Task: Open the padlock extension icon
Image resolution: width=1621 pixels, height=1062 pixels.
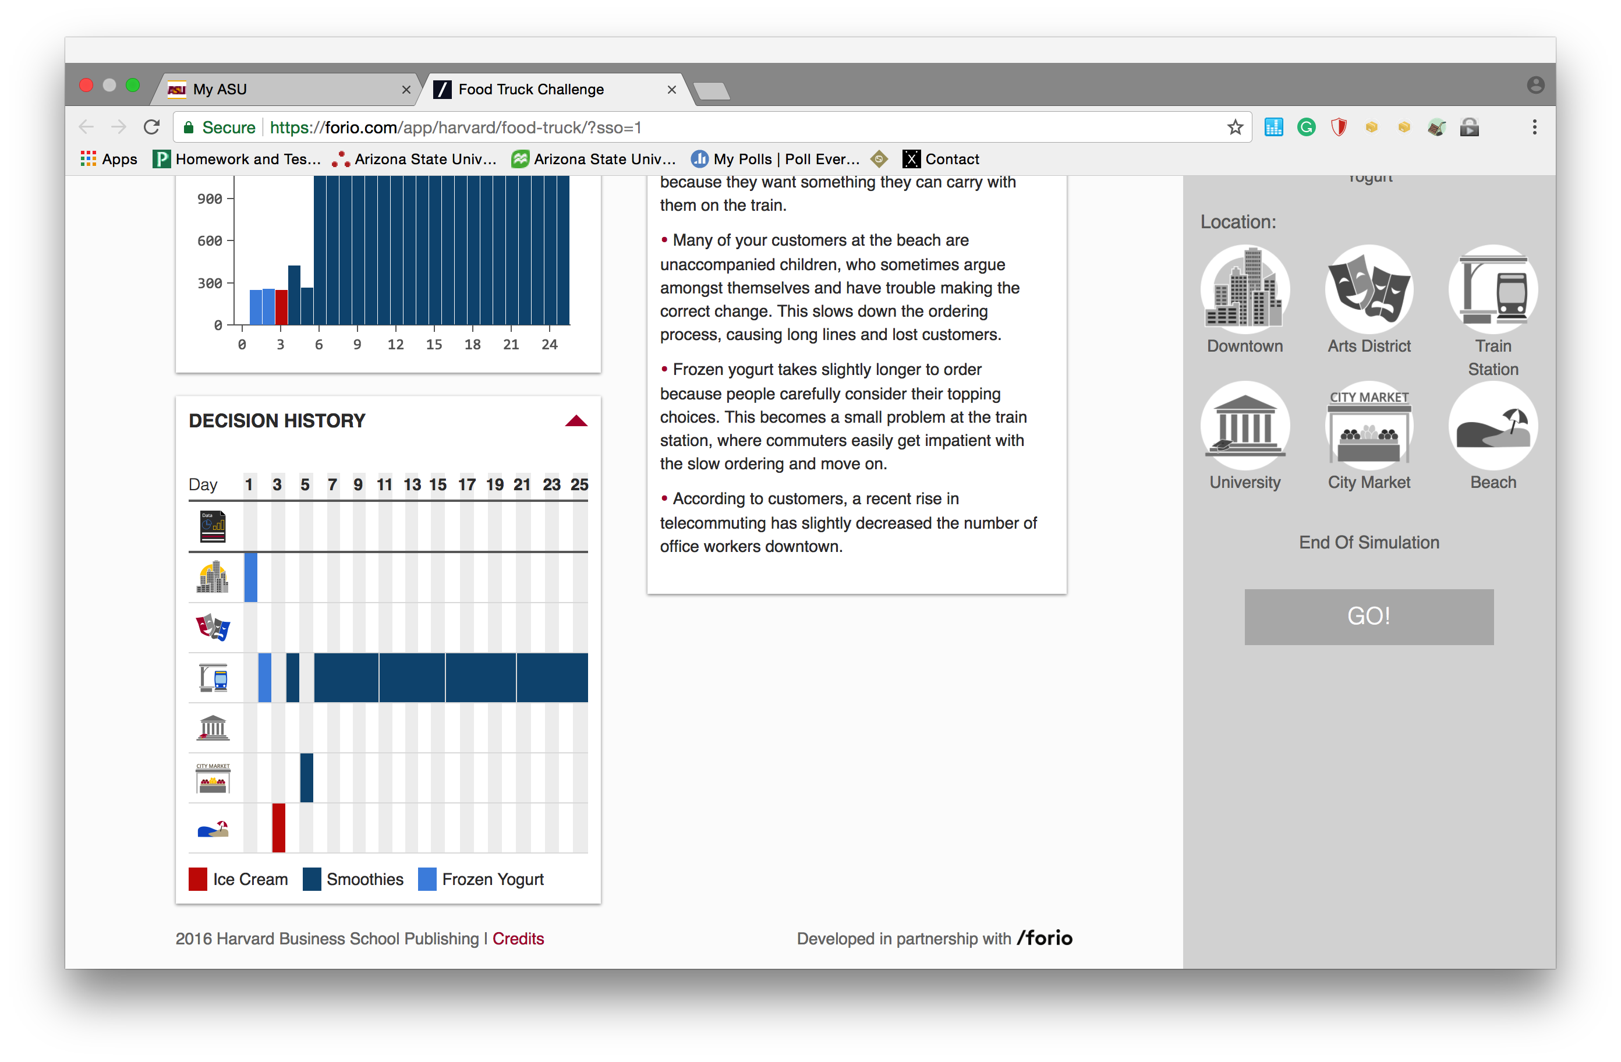Action: tap(1469, 128)
